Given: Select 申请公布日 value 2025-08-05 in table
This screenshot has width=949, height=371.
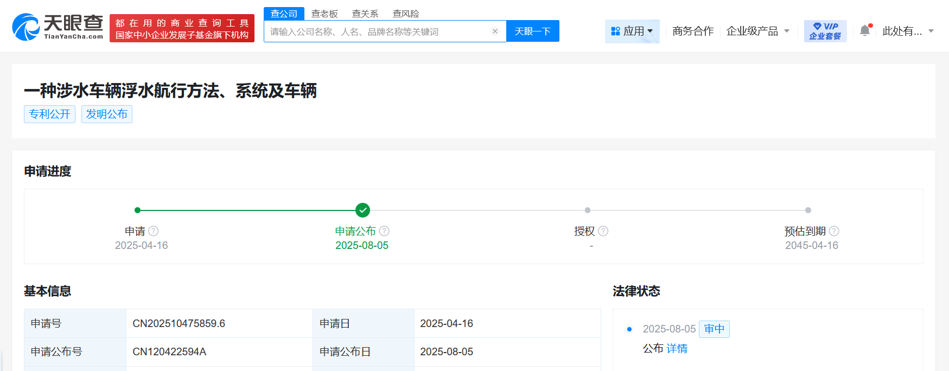Looking at the screenshot, I should (447, 351).
